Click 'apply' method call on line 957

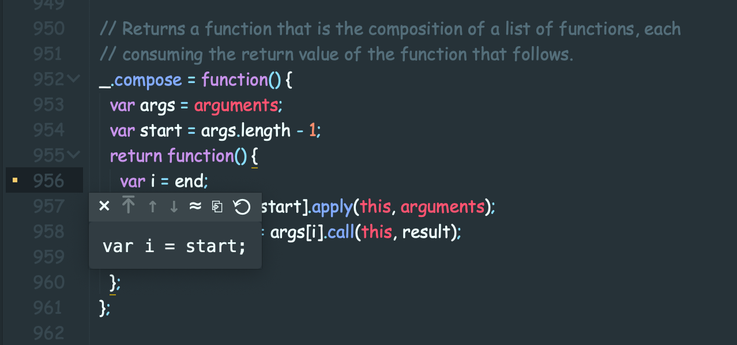tap(331, 207)
